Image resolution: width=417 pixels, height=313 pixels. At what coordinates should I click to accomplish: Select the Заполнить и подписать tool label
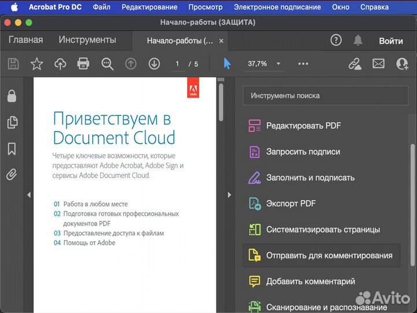(310, 177)
